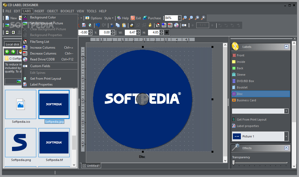Toggle the aspect ratio lock button

point(167,32)
